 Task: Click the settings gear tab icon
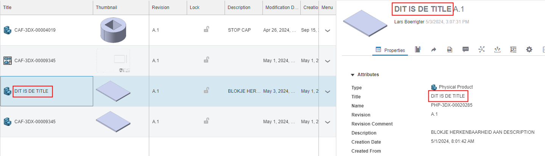coord(529,49)
